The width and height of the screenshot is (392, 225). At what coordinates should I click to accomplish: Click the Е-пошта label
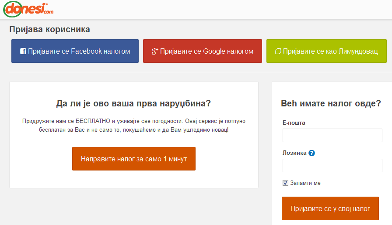294,123
